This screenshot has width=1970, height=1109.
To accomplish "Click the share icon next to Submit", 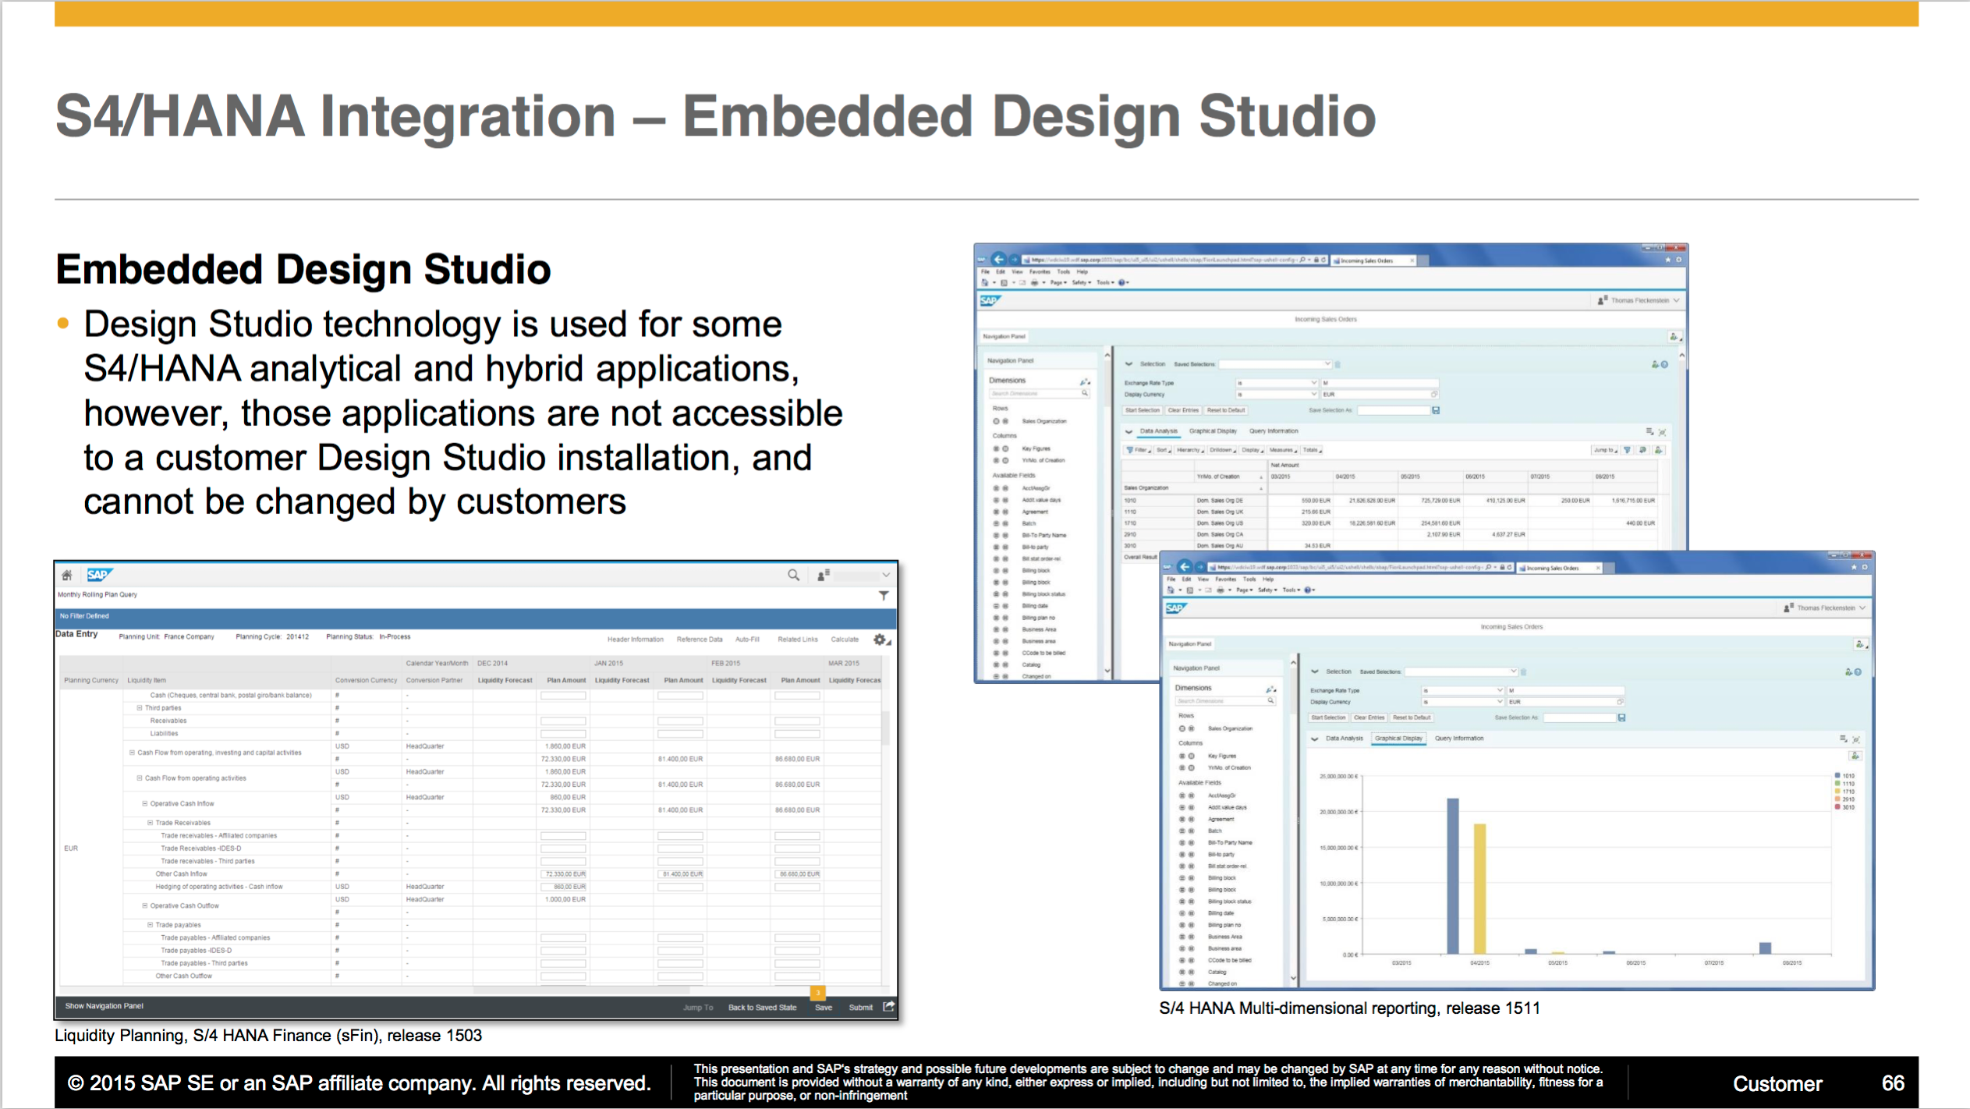I will (x=888, y=1006).
